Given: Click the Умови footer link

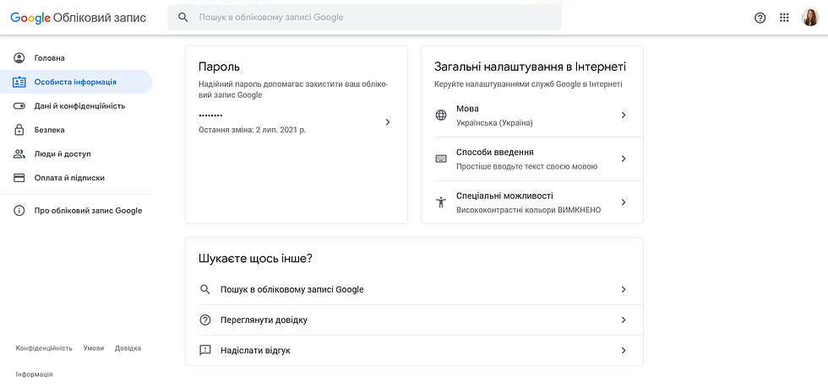Looking at the screenshot, I should click(x=94, y=348).
